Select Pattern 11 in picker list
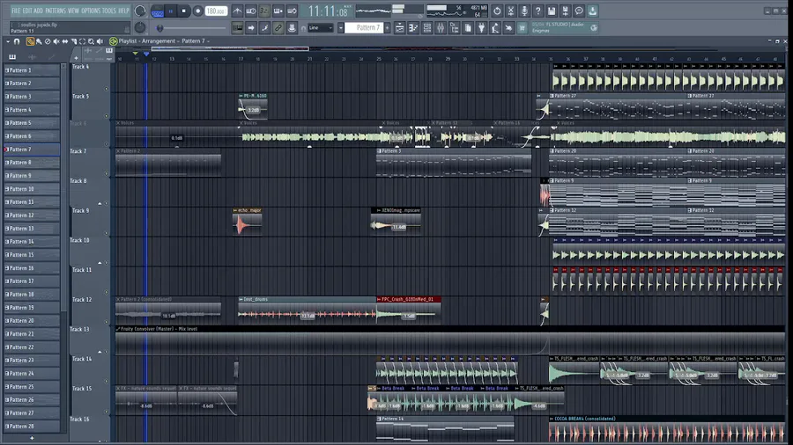 pos(32,201)
